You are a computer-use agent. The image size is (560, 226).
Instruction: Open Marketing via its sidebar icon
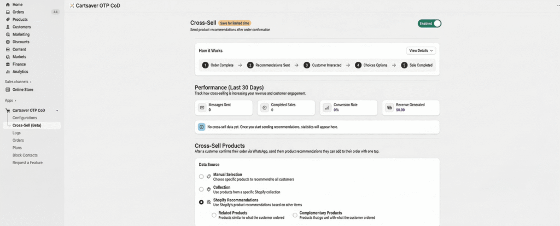click(8, 34)
